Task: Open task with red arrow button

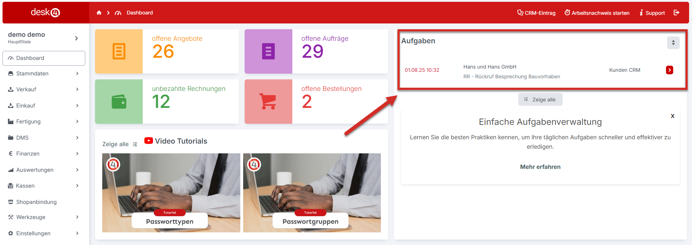Action: point(669,70)
